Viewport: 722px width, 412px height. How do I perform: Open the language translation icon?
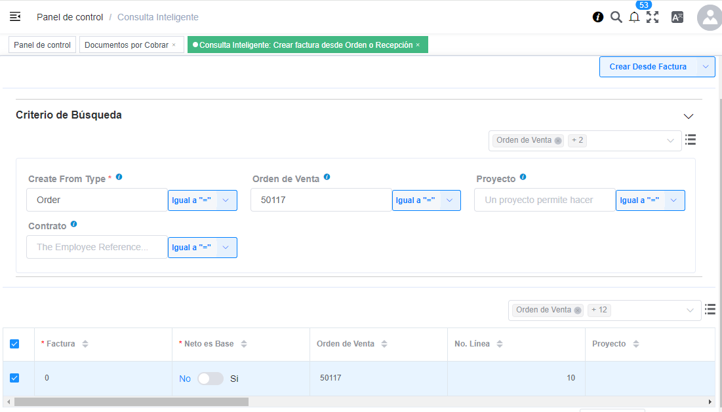click(677, 18)
